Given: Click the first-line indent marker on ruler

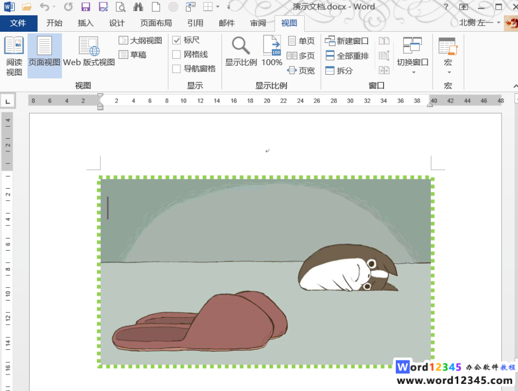Looking at the screenshot, I should point(100,96).
